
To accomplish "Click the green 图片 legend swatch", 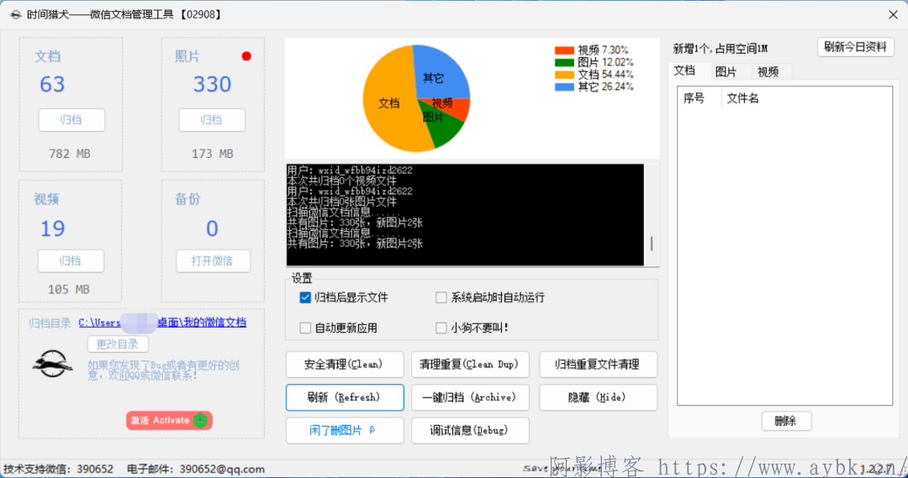I will [x=564, y=62].
